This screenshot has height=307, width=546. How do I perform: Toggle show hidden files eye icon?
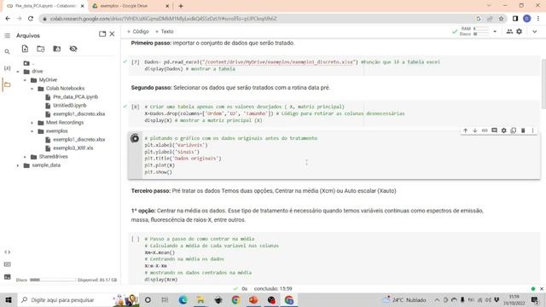pos(73,49)
